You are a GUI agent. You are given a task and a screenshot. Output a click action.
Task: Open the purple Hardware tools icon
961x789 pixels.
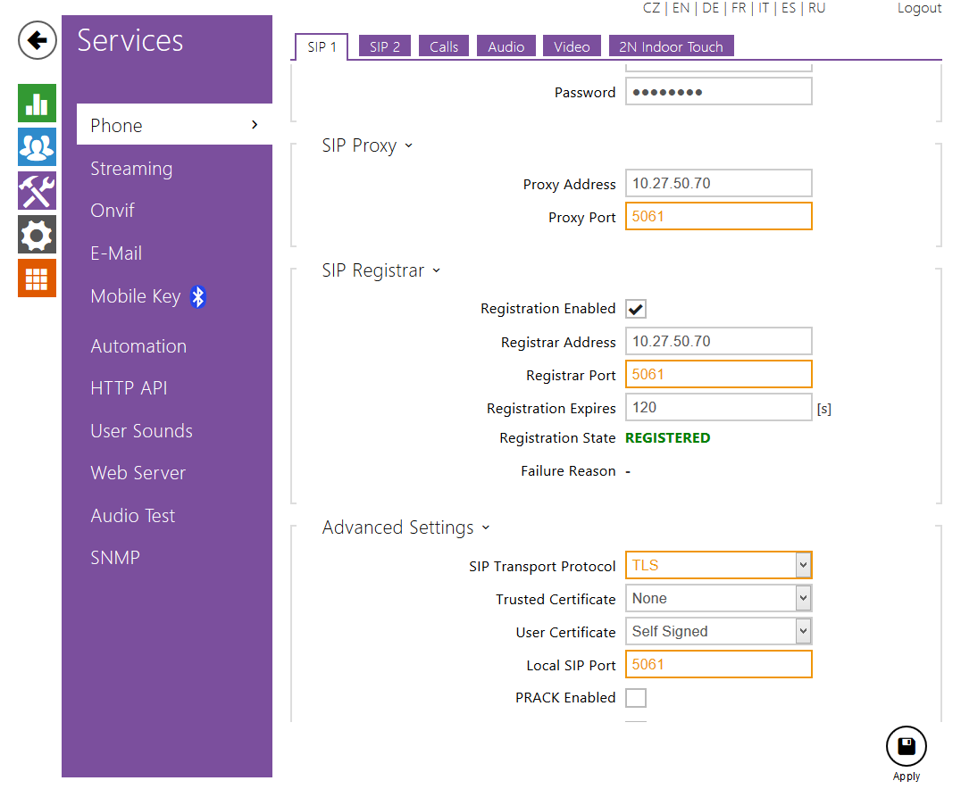pyautogui.click(x=37, y=191)
